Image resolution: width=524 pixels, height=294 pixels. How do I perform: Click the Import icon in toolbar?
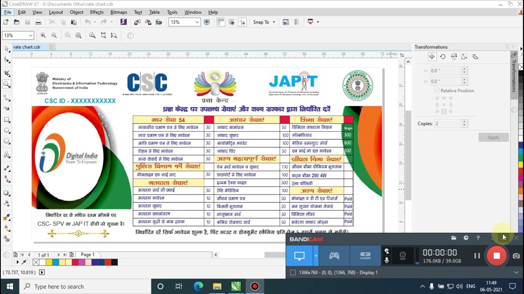coord(137,22)
